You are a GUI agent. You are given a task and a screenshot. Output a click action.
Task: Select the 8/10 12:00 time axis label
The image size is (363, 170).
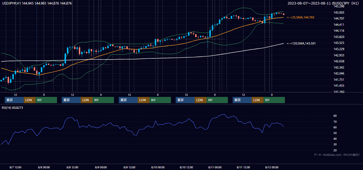(x=186, y=167)
